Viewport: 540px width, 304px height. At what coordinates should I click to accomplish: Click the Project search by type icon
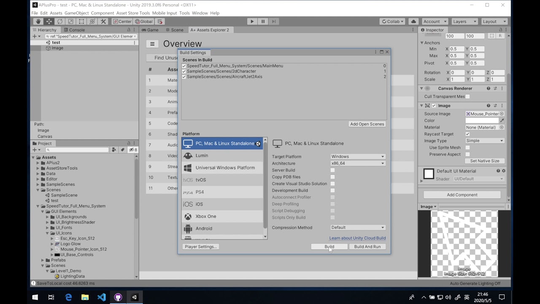coord(114,150)
